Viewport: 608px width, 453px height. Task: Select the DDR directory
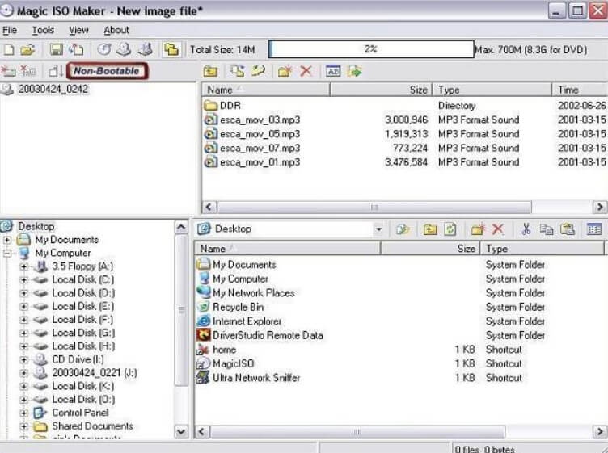click(x=230, y=105)
